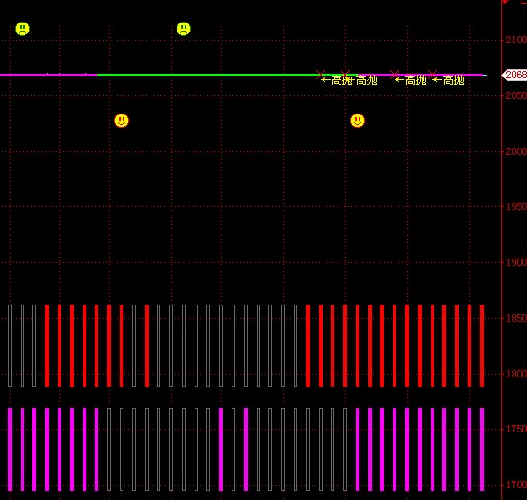Select the last magenta bar in the lower bar row
Image resolution: width=527 pixels, height=500 pixels.
pos(482,450)
